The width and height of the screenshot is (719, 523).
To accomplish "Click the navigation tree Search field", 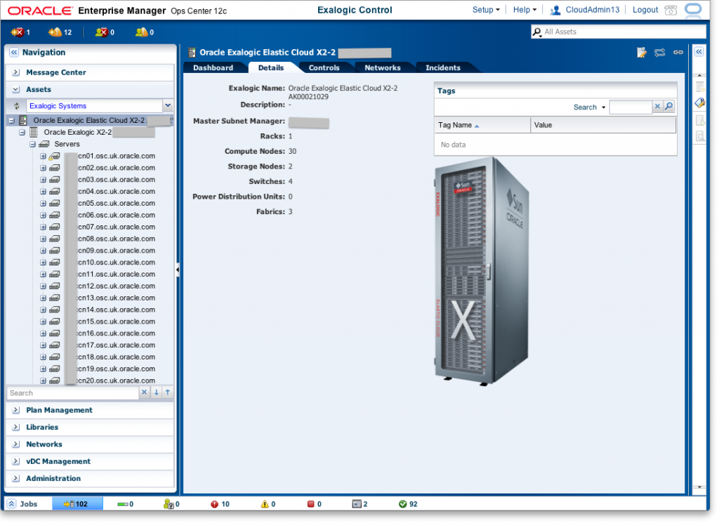I will [x=73, y=393].
